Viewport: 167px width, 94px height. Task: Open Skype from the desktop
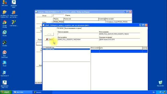tap(5, 63)
